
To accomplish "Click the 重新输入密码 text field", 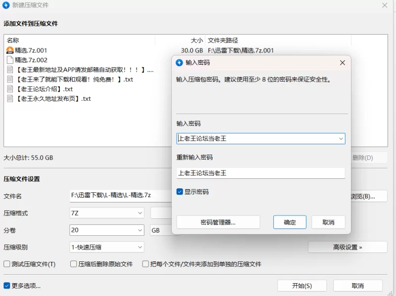I will pyautogui.click(x=260, y=173).
